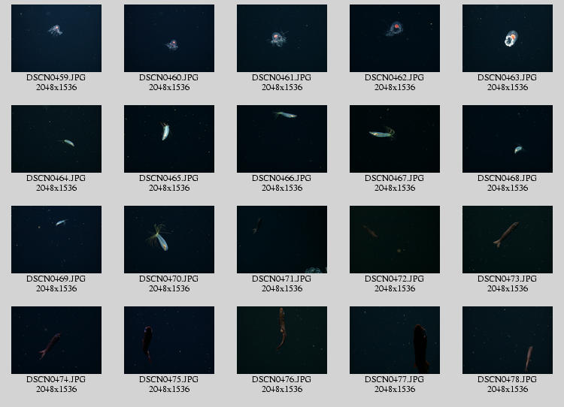564x407 pixels.
Task: Select the DSCN0474.JPG reddish fish image
Action: coord(56,340)
